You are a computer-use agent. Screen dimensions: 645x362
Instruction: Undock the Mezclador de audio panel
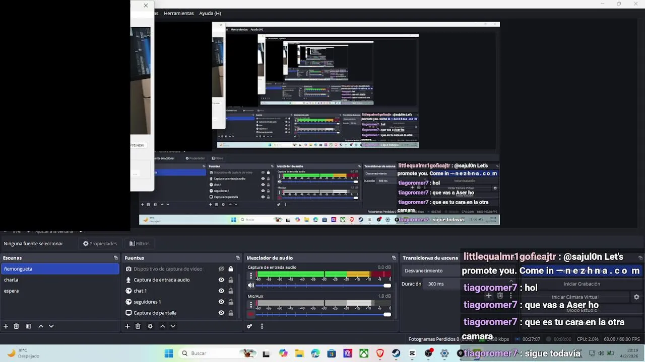tap(394, 258)
